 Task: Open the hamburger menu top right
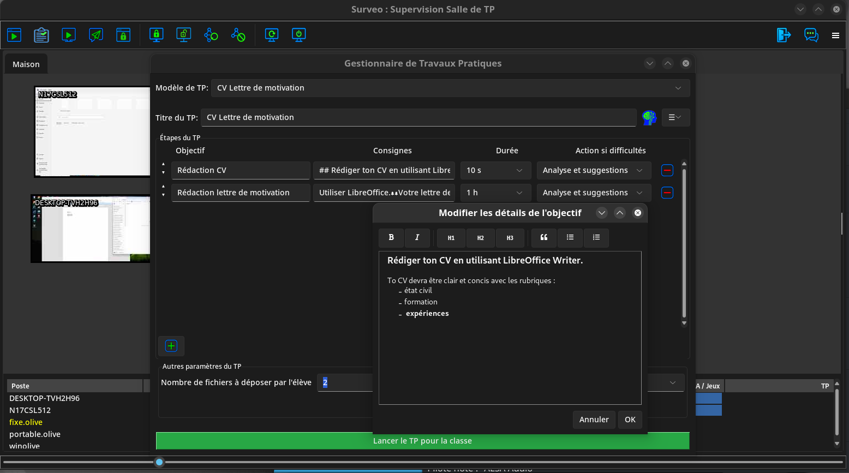[835, 35]
